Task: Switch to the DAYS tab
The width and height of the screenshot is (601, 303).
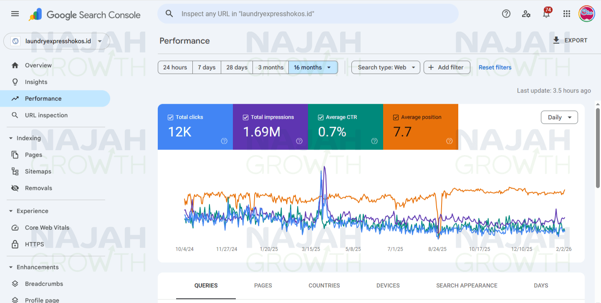Action: (x=541, y=286)
